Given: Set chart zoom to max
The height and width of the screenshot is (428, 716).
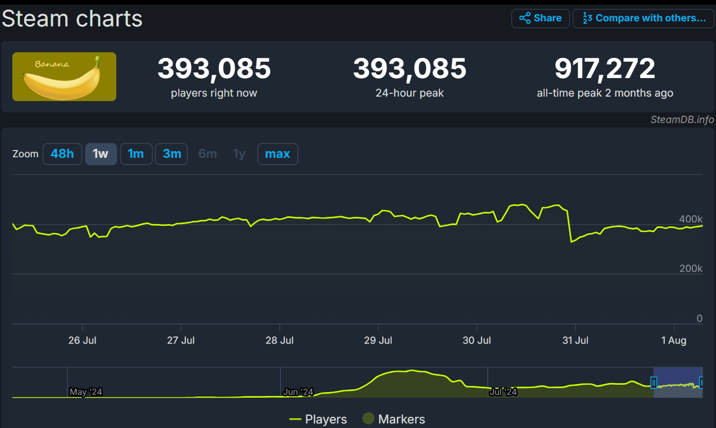Looking at the screenshot, I should [278, 154].
